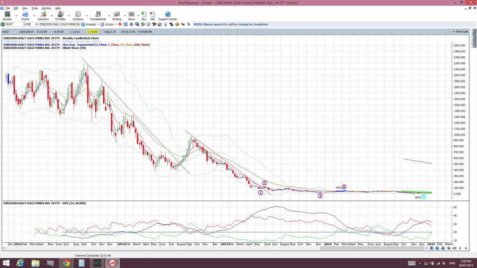The height and width of the screenshot is (268, 477).
Task: Click the ENG language indicator in the tray
Action: (x=452, y=263)
